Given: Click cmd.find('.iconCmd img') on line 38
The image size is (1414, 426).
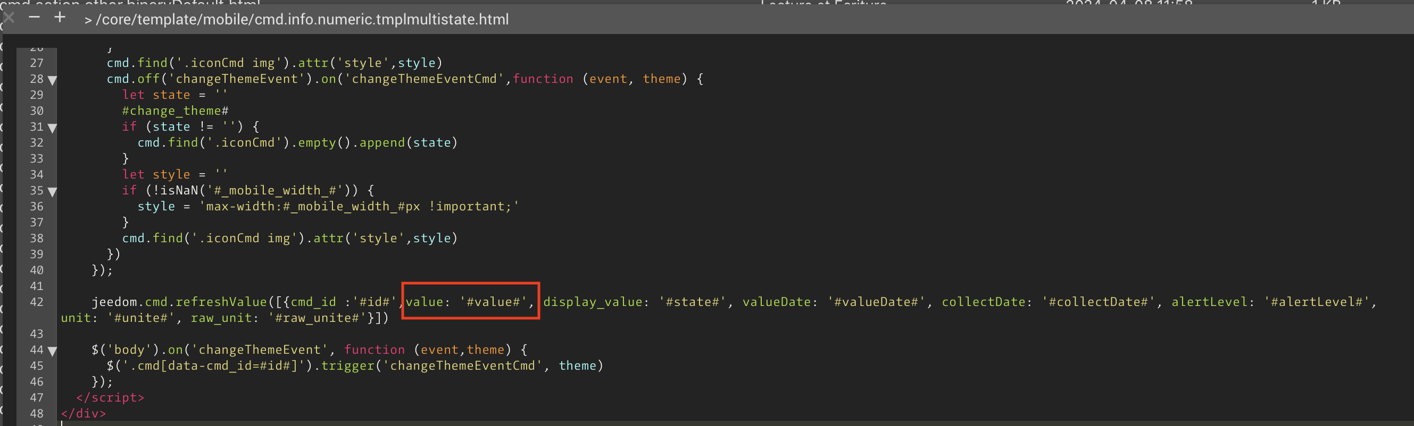Looking at the screenshot, I should pyautogui.click(x=213, y=238).
